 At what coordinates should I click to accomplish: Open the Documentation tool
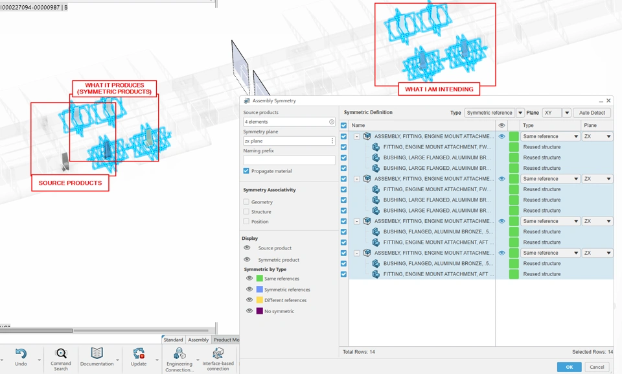(x=97, y=354)
